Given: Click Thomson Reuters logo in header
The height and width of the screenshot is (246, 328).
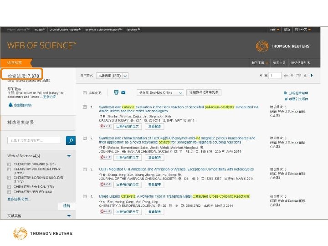Looking at the screenshot, I should click(x=283, y=46).
